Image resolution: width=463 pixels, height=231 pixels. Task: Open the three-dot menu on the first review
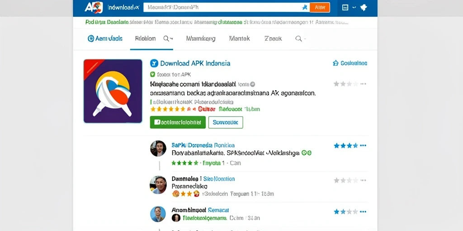(363, 146)
